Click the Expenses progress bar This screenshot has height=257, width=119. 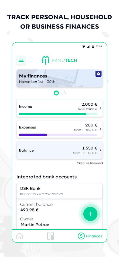(x=58, y=135)
